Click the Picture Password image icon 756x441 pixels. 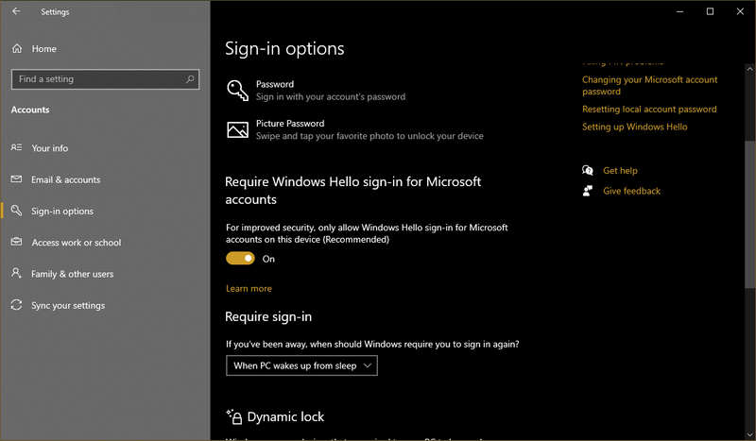click(238, 129)
